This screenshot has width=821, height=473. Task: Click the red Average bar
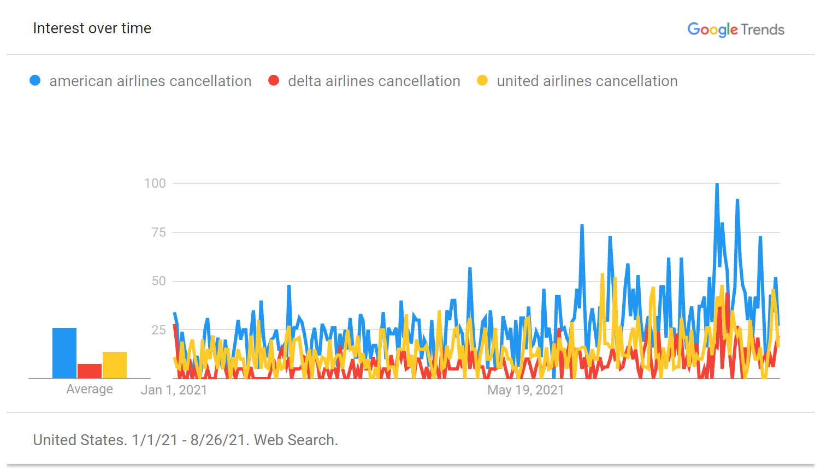coord(90,371)
